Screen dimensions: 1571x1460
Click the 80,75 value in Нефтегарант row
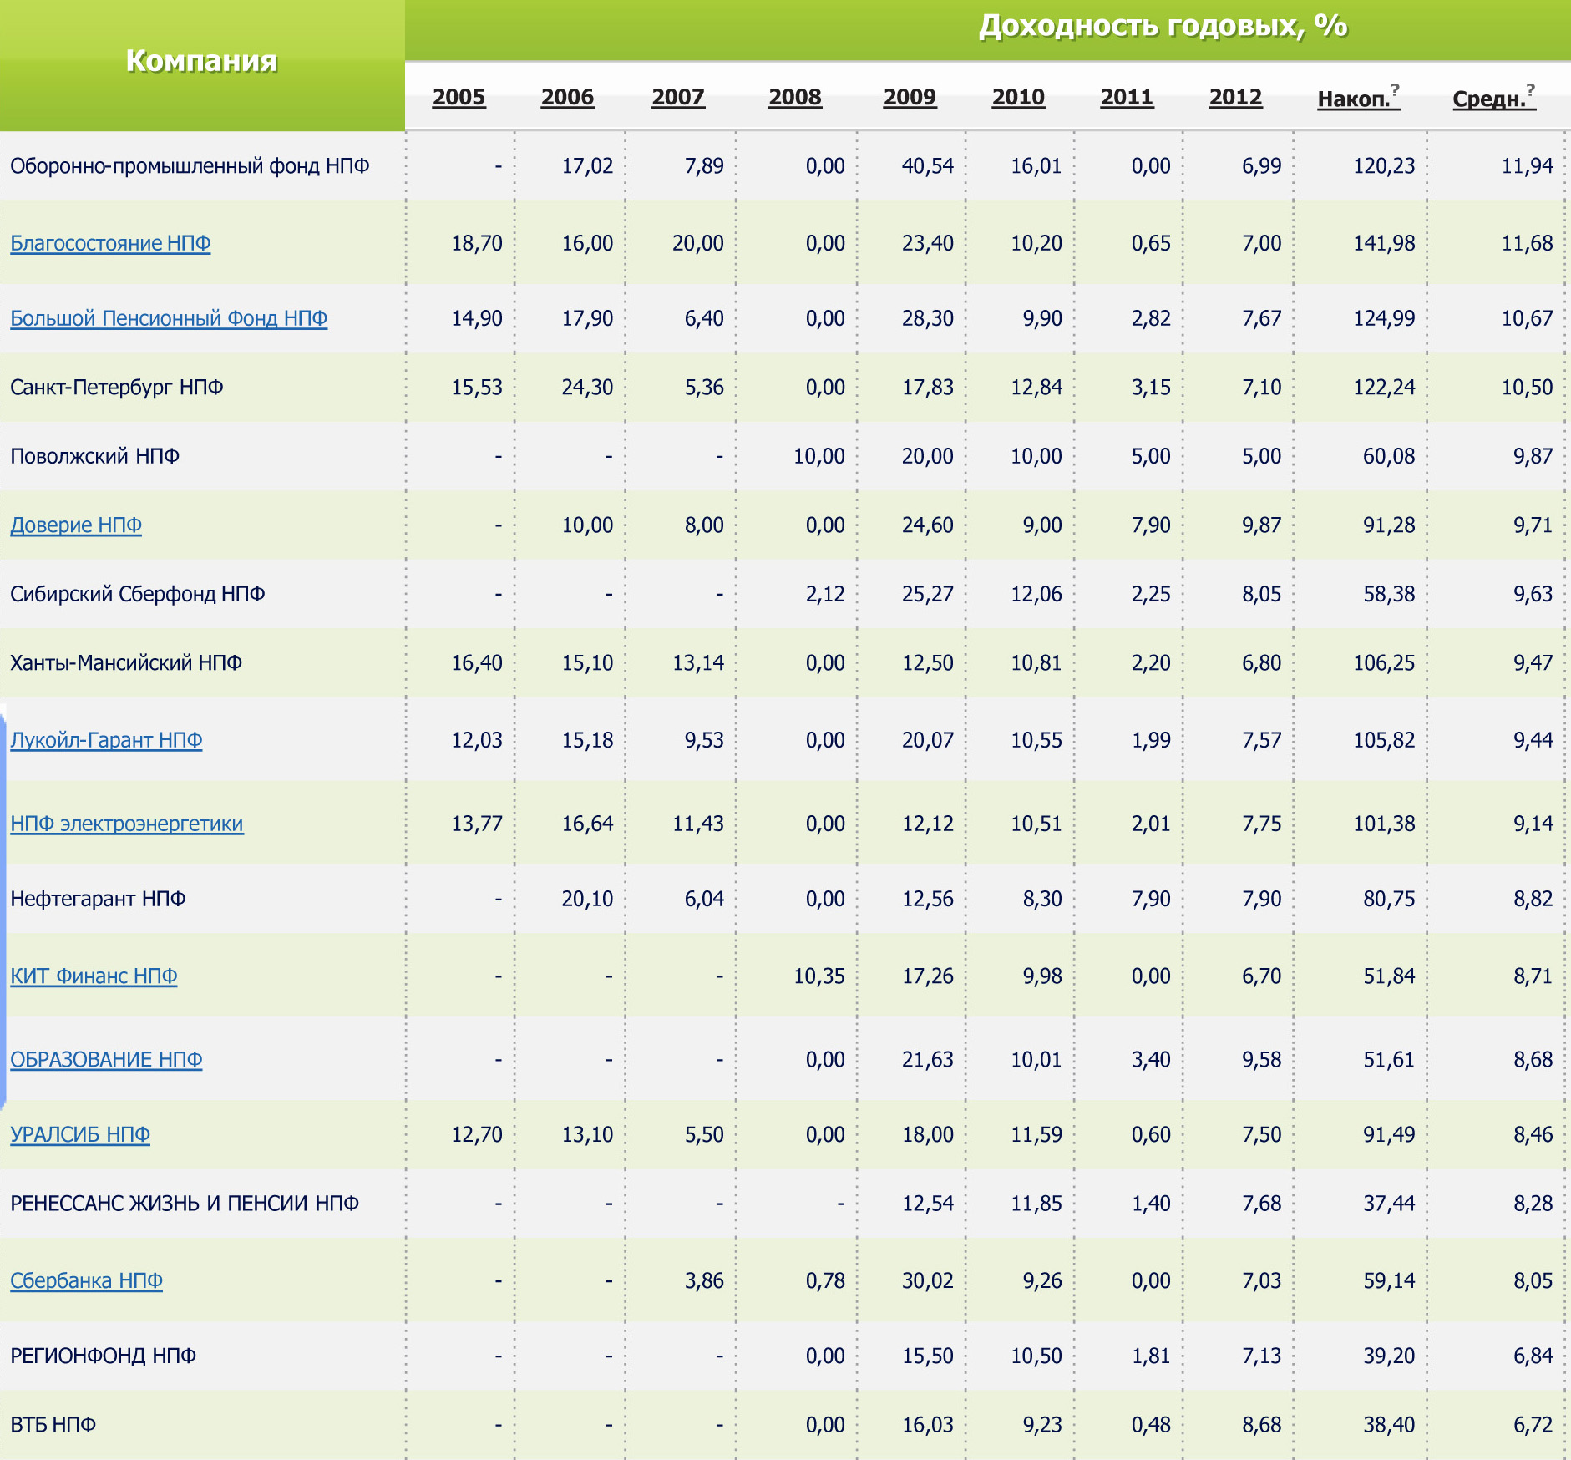pyautogui.click(x=1389, y=899)
